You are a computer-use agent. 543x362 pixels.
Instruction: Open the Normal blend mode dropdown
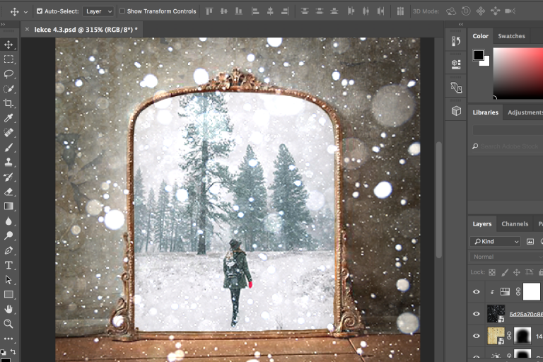(506, 257)
